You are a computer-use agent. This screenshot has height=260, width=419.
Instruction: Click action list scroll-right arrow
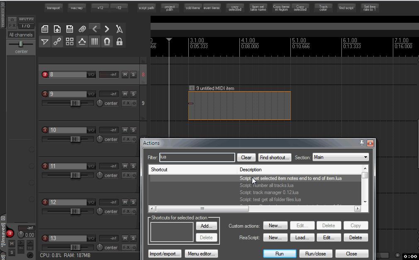click(x=358, y=209)
